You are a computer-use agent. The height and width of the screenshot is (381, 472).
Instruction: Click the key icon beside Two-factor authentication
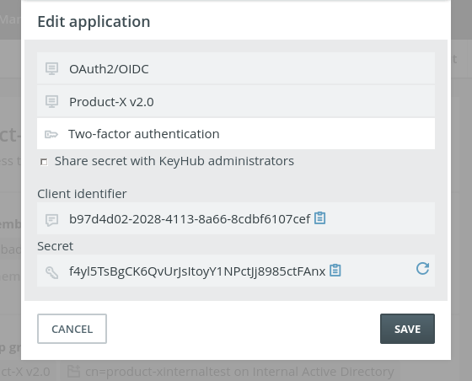[51, 134]
